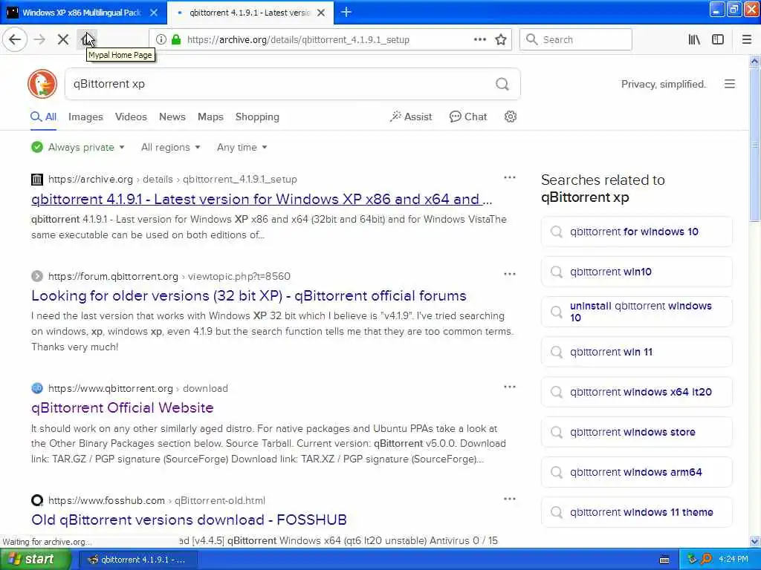The image size is (761, 570).
Task: Open DuckDuckGo side menu icon
Action: tap(730, 84)
